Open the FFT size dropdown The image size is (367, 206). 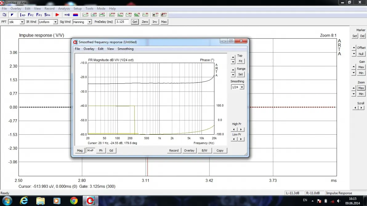click(22, 22)
